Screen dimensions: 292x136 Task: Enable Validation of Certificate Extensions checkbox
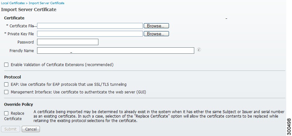(6, 65)
